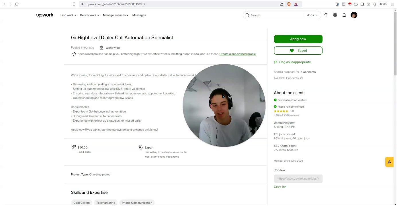Click the Project Type: One-time project text
397x206 pixels.
pyautogui.click(x=91, y=174)
